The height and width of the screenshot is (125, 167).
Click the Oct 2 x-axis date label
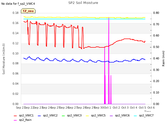click(x=116, y=108)
